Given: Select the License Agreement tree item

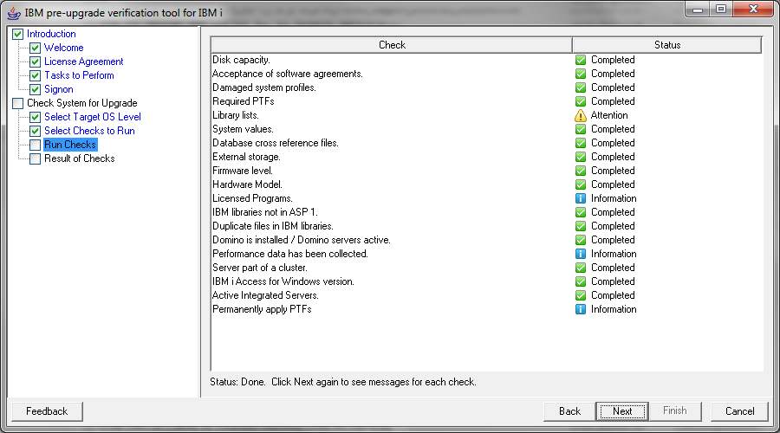Looking at the screenshot, I should point(83,61).
